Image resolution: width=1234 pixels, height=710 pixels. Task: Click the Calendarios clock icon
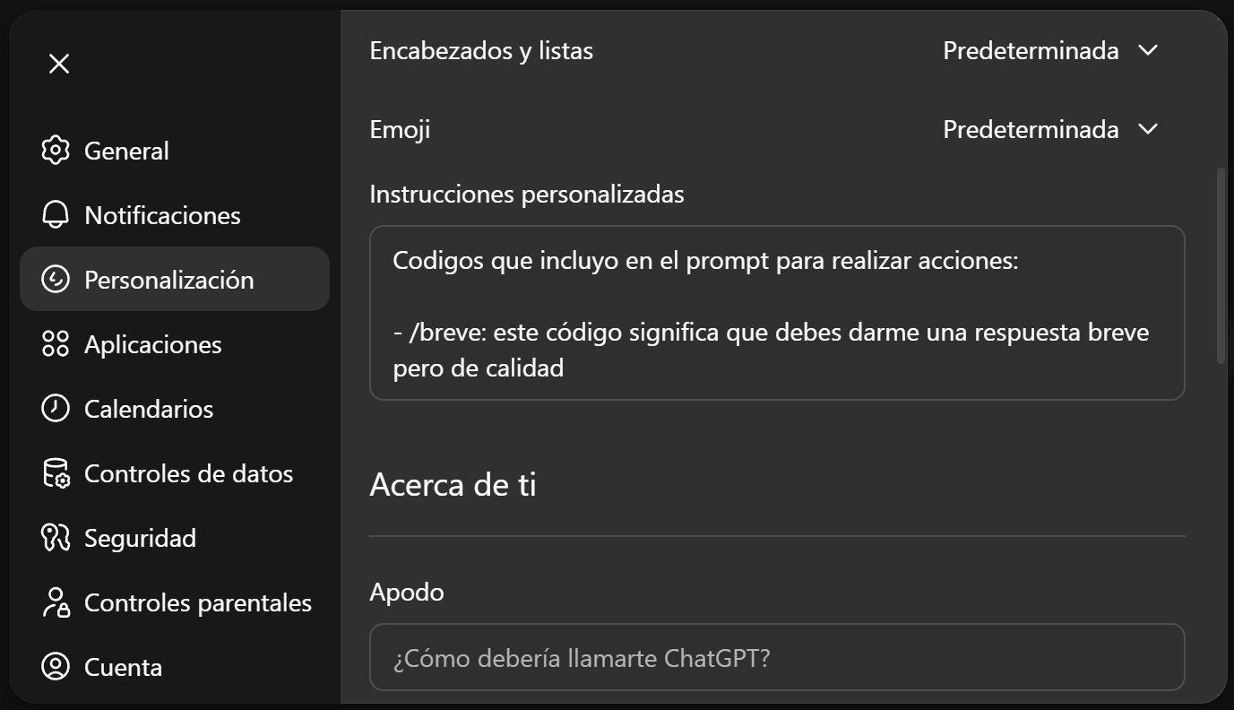tap(56, 409)
